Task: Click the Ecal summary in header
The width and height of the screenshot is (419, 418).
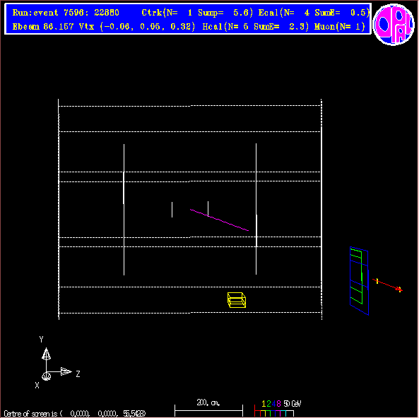Action: (314, 13)
